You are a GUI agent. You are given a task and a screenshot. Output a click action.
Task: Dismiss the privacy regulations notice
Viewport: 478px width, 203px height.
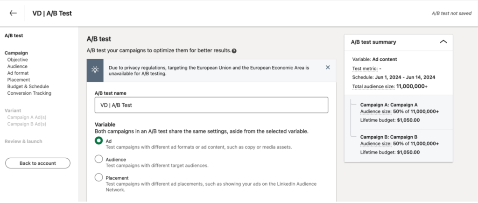pos(328,67)
